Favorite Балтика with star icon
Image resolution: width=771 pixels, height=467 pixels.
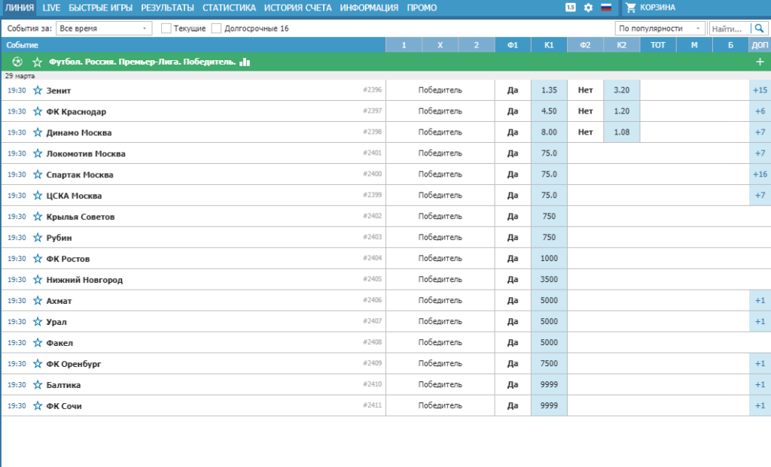click(x=38, y=385)
